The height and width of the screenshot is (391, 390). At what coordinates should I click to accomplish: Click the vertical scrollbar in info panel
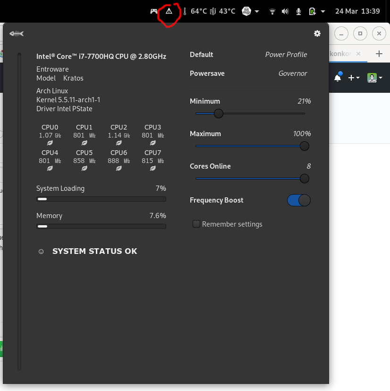pos(19,212)
